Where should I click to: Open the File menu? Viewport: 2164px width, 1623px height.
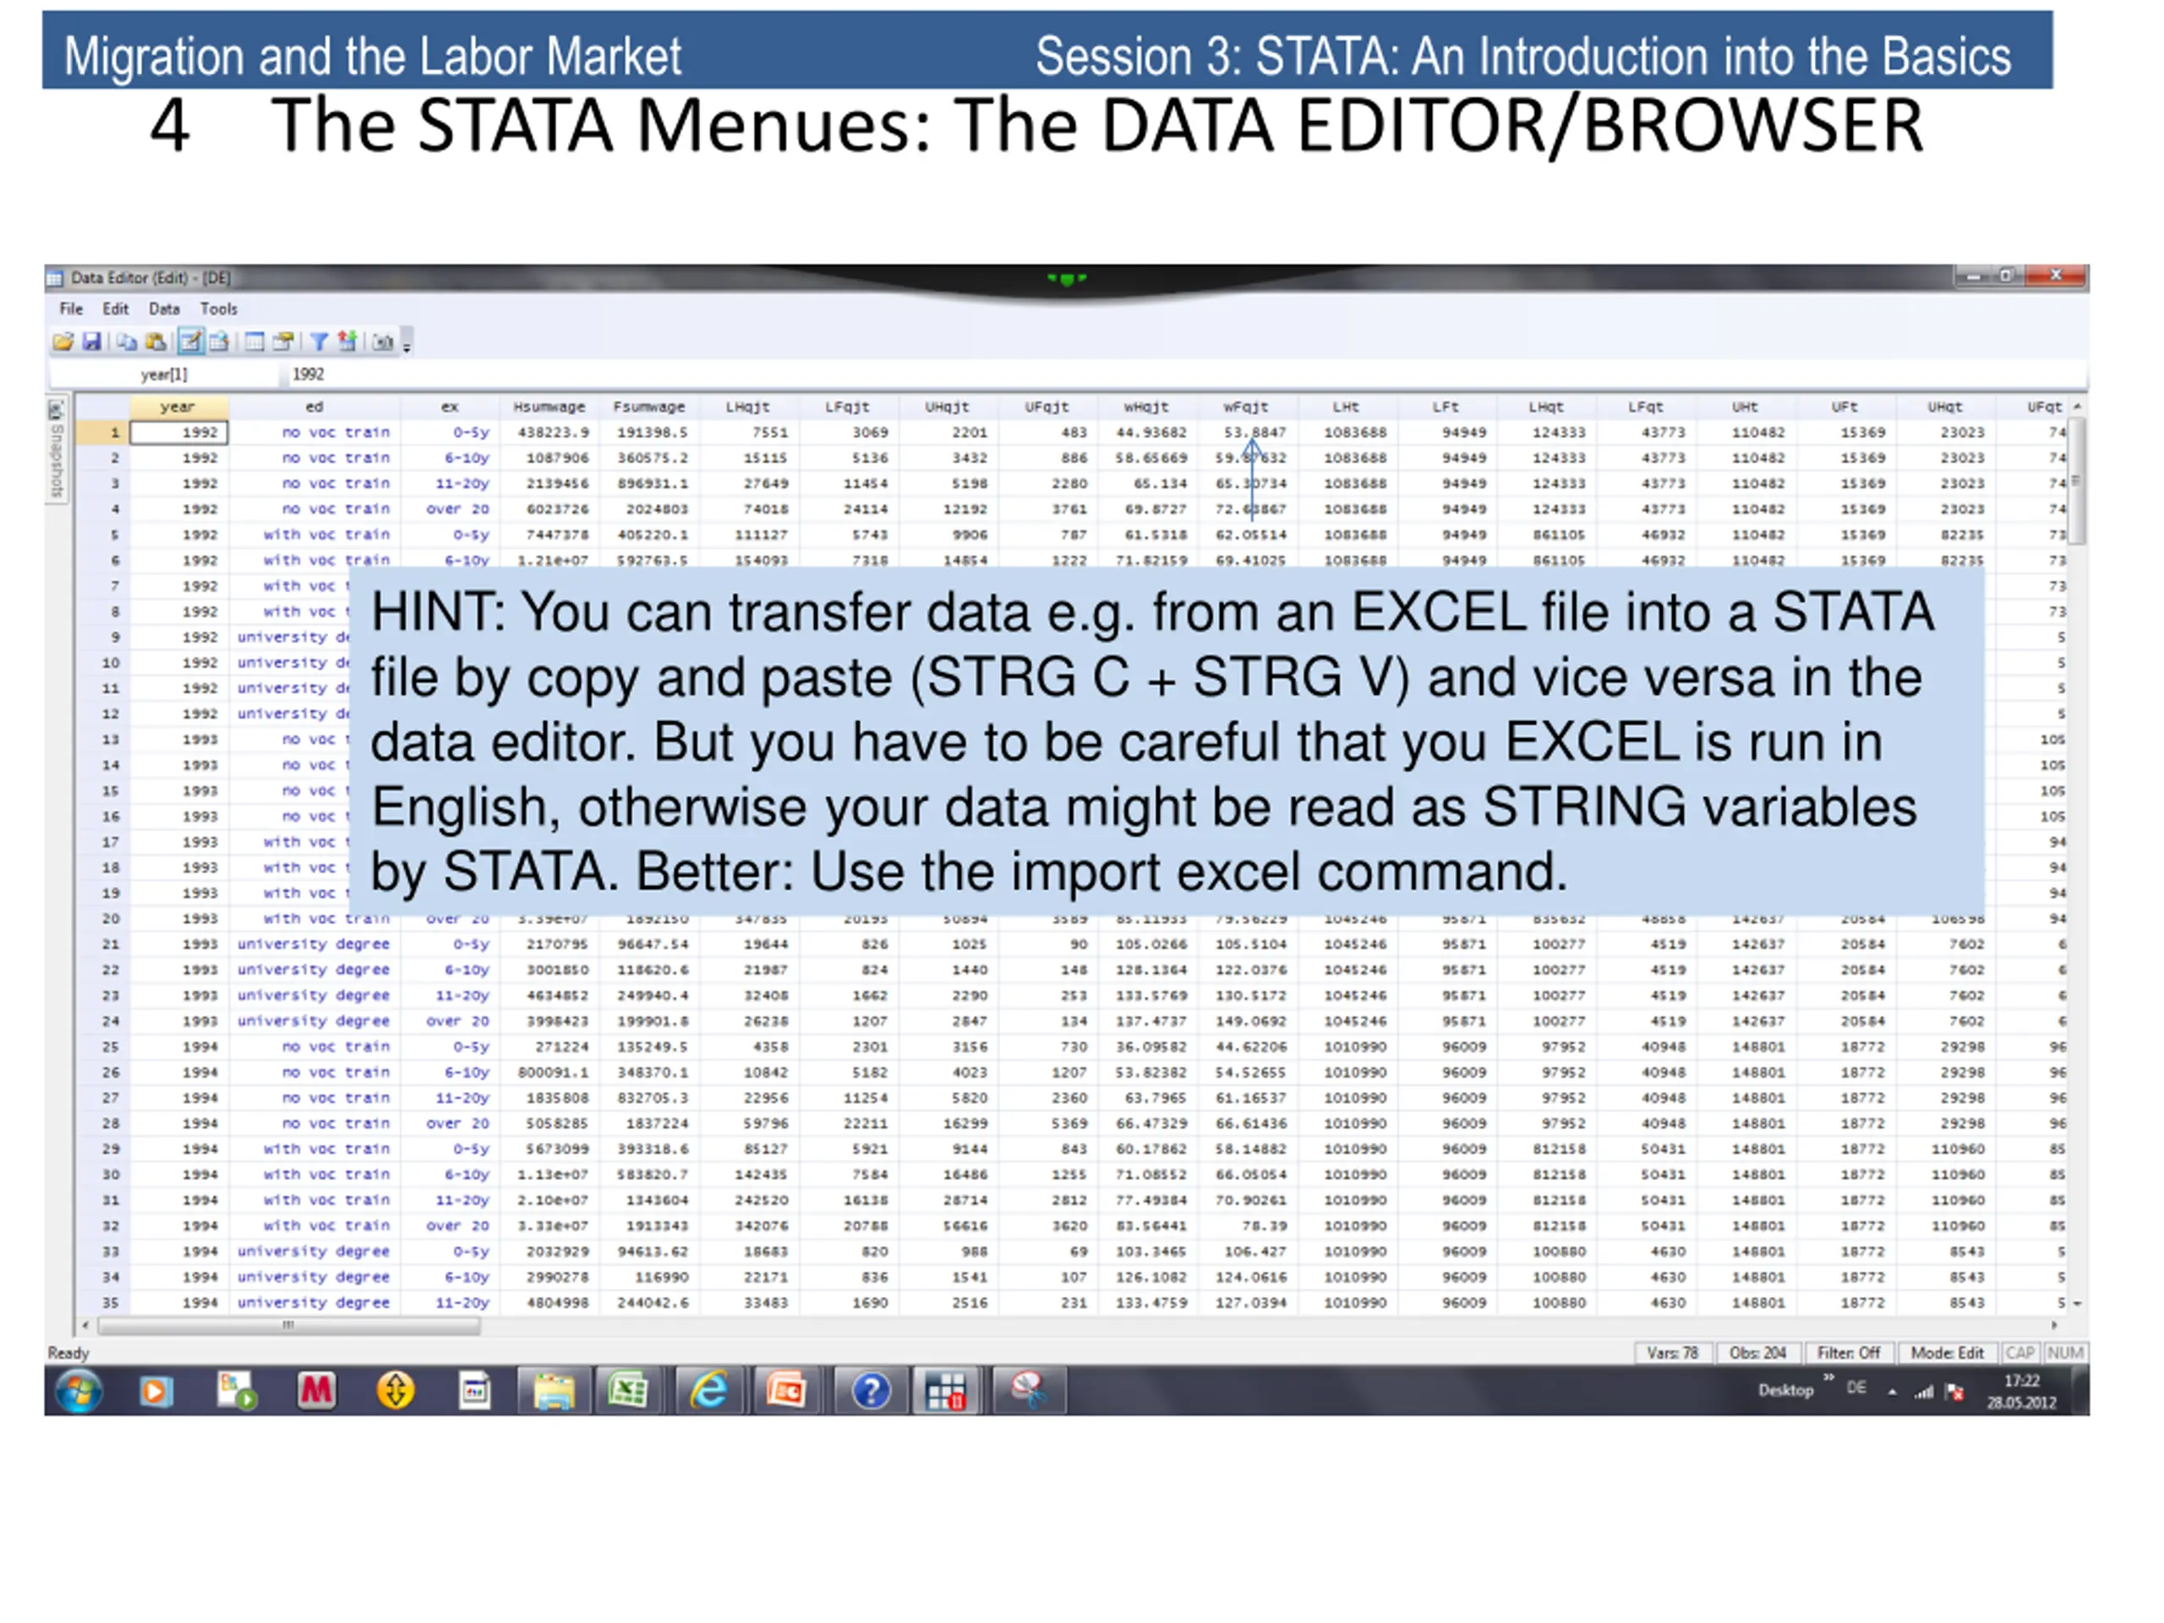click(71, 309)
